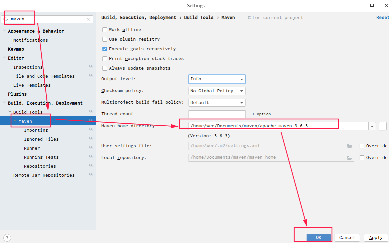Enable Work offline checkbox
The height and width of the screenshot is (243, 389).
coord(105,30)
